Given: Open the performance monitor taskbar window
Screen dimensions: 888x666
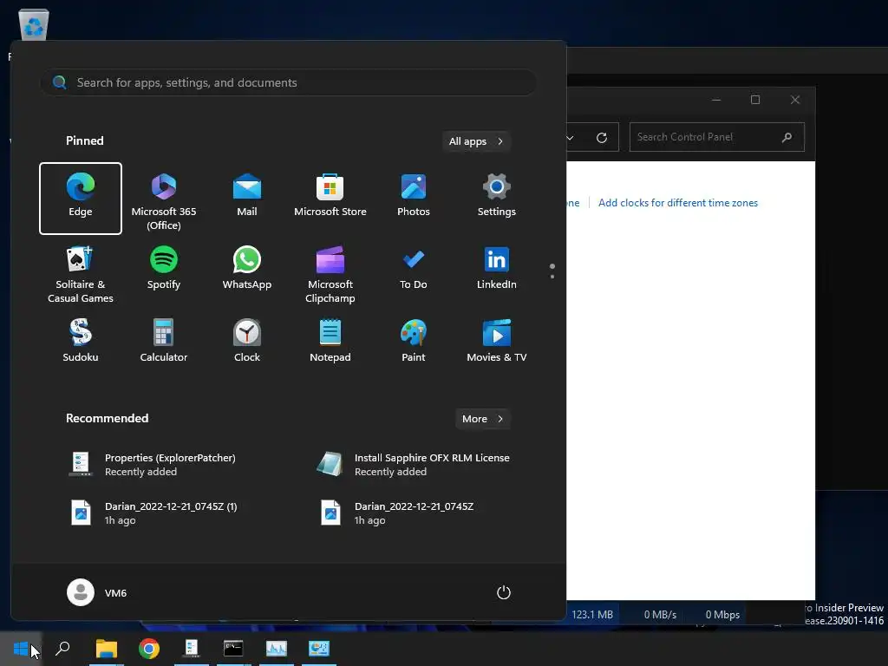Looking at the screenshot, I should click(277, 649).
